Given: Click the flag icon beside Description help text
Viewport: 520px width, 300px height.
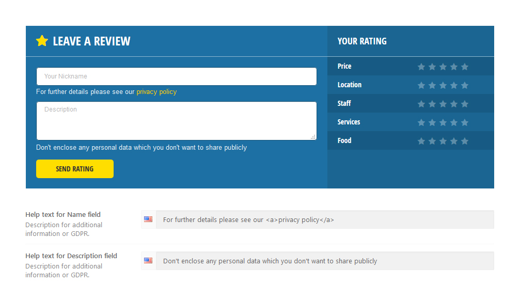Looking at the screenshot, I should 148,261.
